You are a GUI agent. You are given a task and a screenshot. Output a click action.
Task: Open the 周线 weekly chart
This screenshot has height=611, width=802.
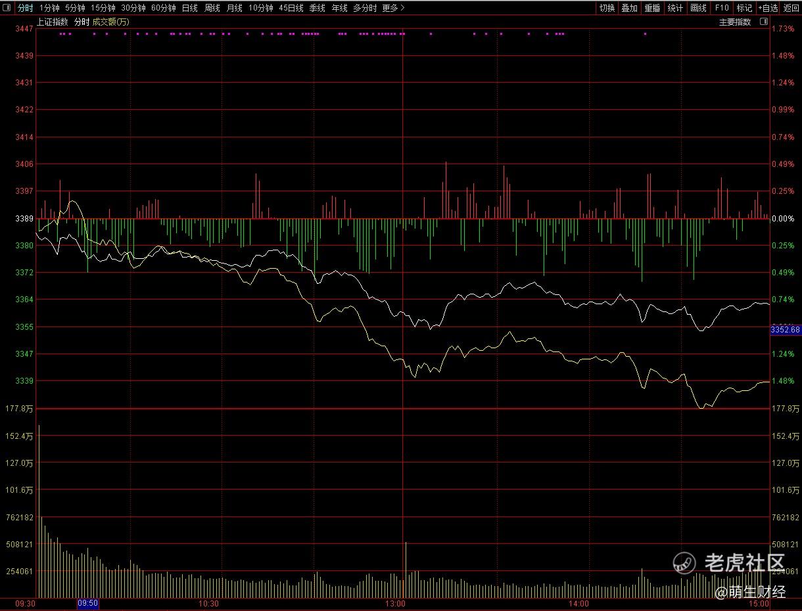[x=212, y=9]
